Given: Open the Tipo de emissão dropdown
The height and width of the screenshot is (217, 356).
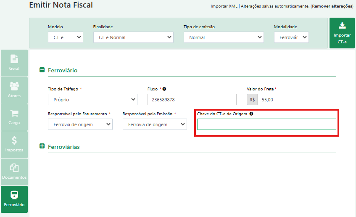Looking at the screenshot, I should 224,37.
